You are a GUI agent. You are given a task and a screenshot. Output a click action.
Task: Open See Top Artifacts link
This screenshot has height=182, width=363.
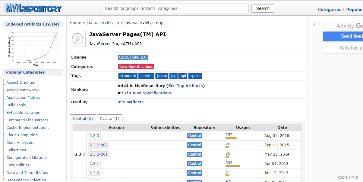[x=186, y=86]
